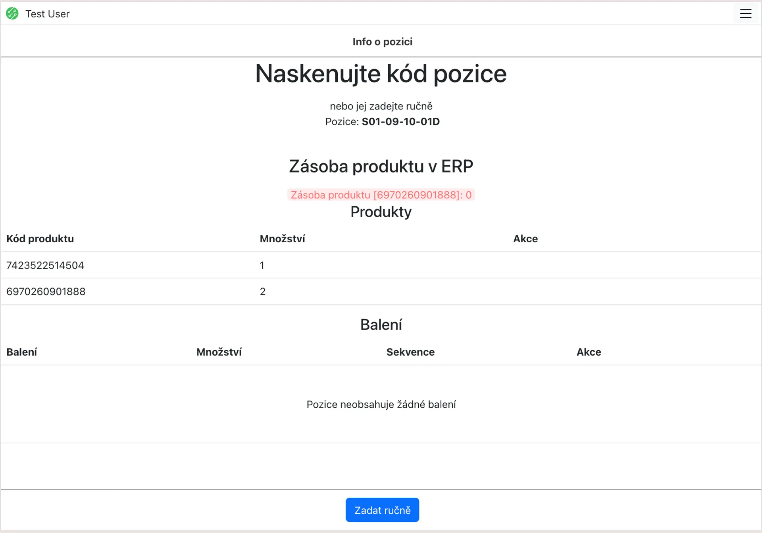The image size is (762, 533).
Task: Click Akce header in Balení table
Action: click(x=589, y=352)
